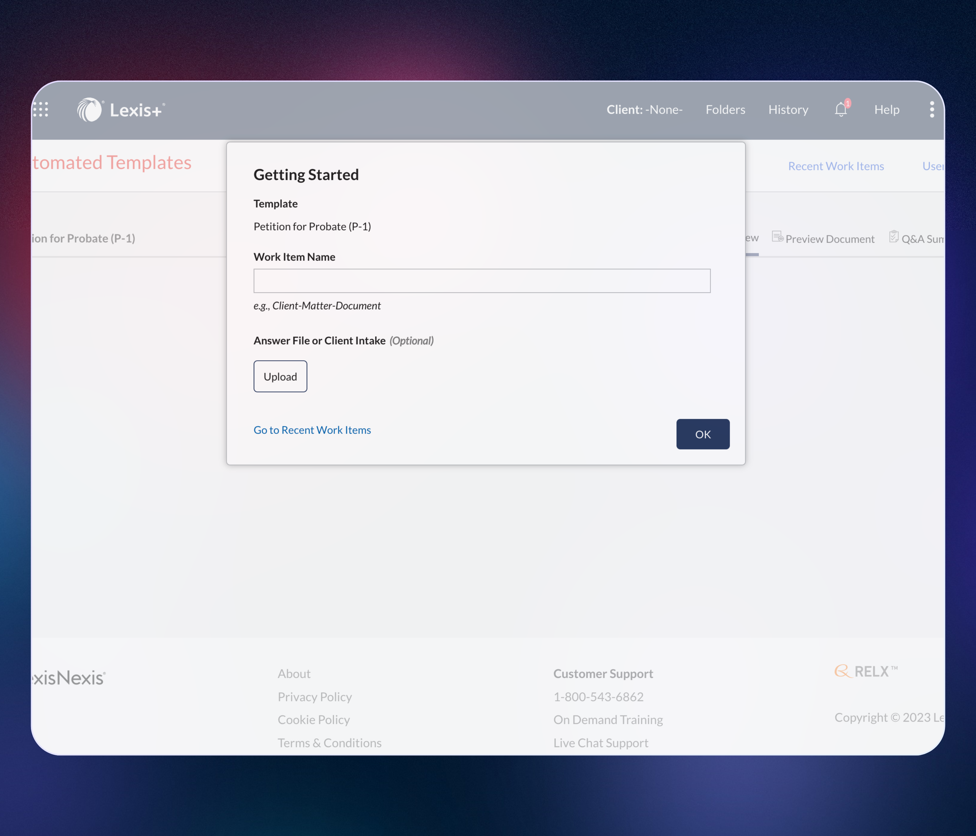Click the LexisNexis footer logo
This screenshot has width=976, height=836.
[69, 678]
